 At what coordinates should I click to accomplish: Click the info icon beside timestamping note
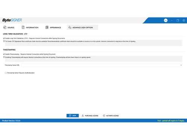(x=4, y=57)
